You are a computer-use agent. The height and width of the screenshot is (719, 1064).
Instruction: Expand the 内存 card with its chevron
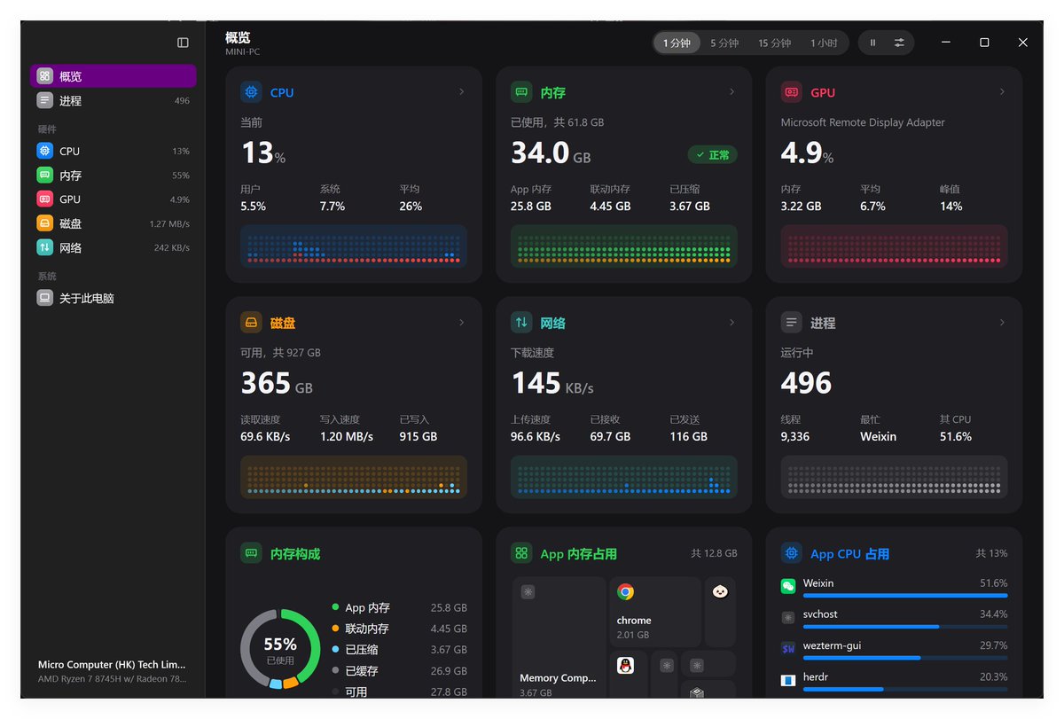tap(731, 92)
